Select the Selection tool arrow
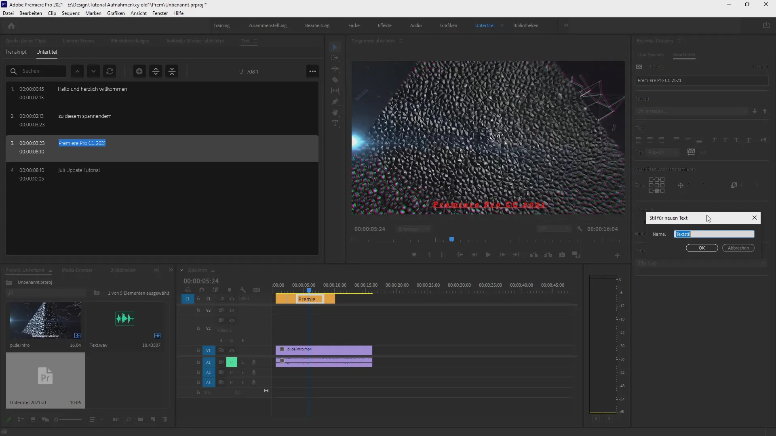 (x=335, y=47)
